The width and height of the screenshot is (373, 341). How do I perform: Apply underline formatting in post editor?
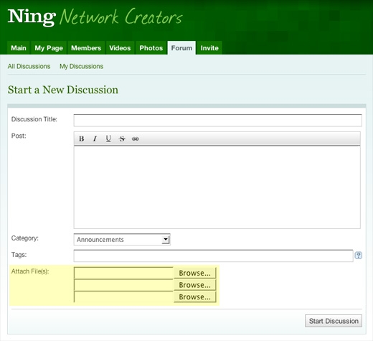click(x=108, y=139)
